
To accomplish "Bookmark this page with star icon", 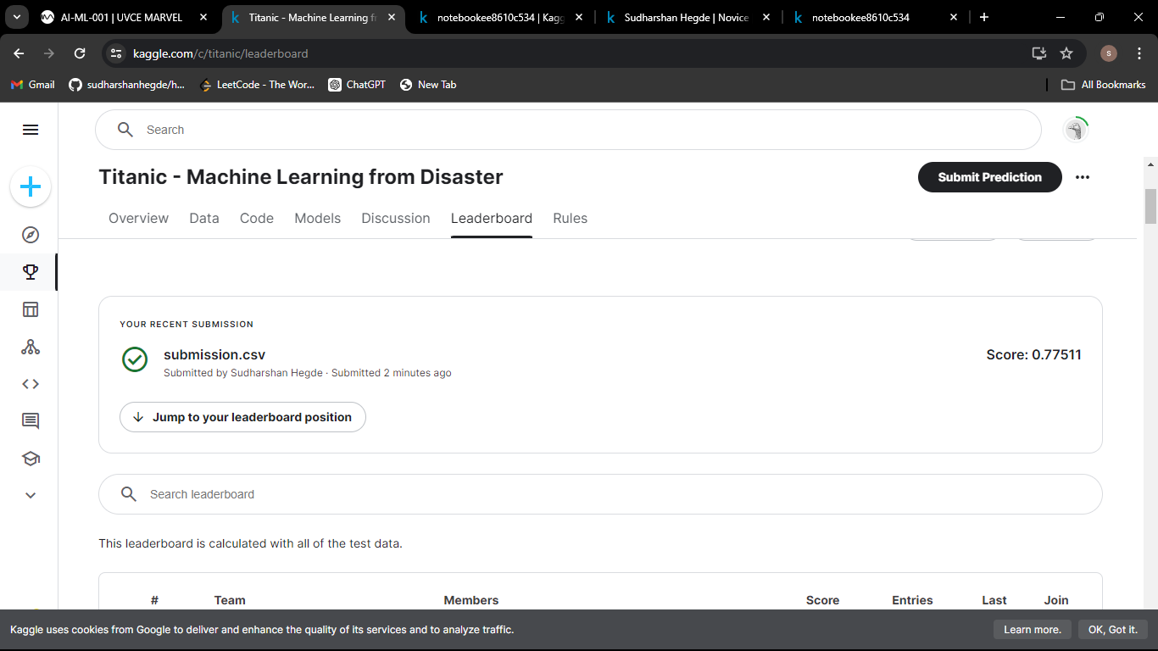I will [1066, 53].
